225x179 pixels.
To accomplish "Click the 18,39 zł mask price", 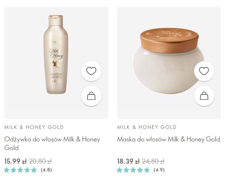I will 128,161.
